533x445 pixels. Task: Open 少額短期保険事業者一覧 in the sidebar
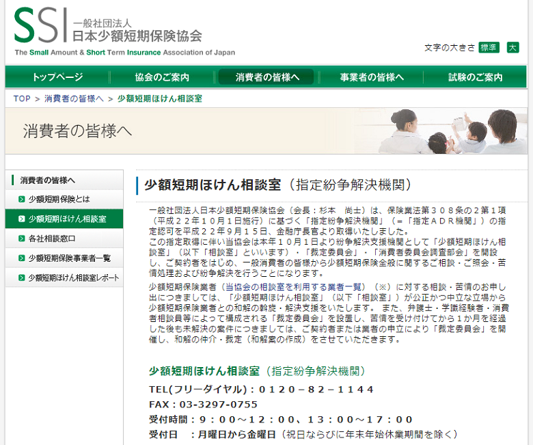64,258
